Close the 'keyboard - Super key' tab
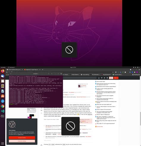This screenshot has height=146, width=141. pyautogui.click(x=40, y=70)
